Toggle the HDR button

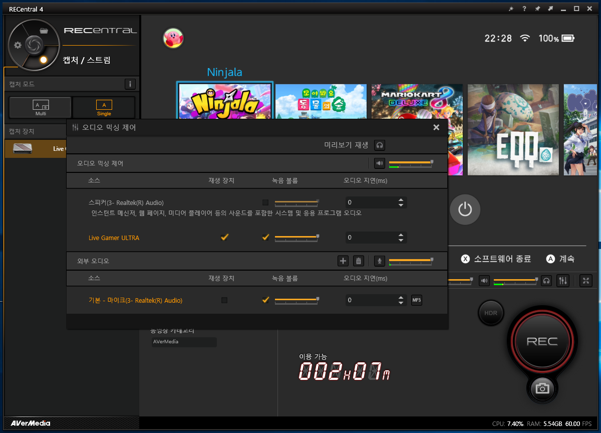click(x=491, y=313)
